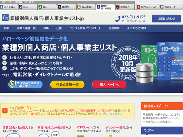
Task: Click checkmark icon beside 業種・地域の絞り込み line
Action: pyautogui.click(x=4, y=63)
